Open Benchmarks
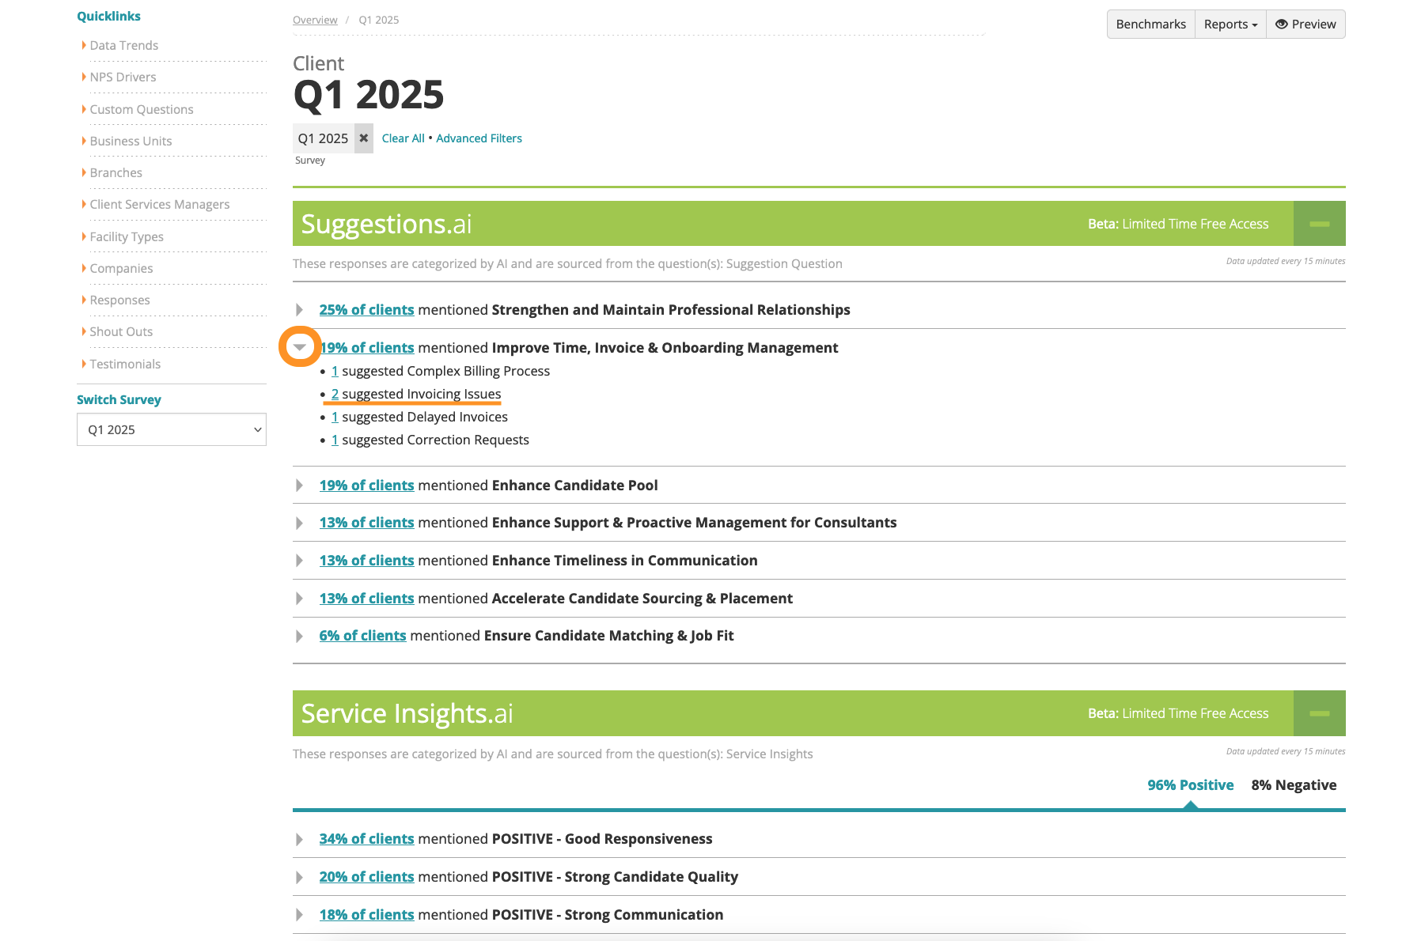The width and height of the screenshot is (1421, 941). [x=1150, y=25]
